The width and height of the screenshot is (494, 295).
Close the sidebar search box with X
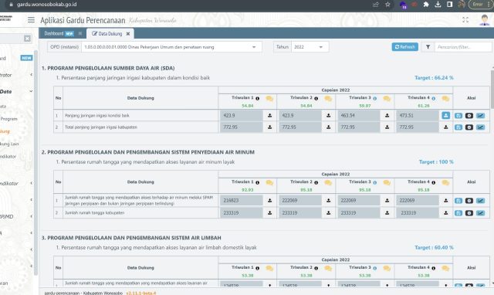28,39
